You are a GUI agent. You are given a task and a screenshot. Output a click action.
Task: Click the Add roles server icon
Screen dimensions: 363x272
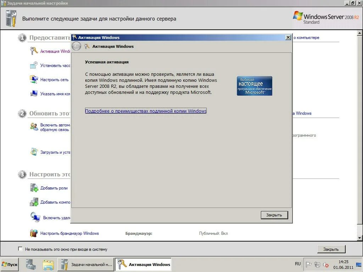[x=34, y=188]
